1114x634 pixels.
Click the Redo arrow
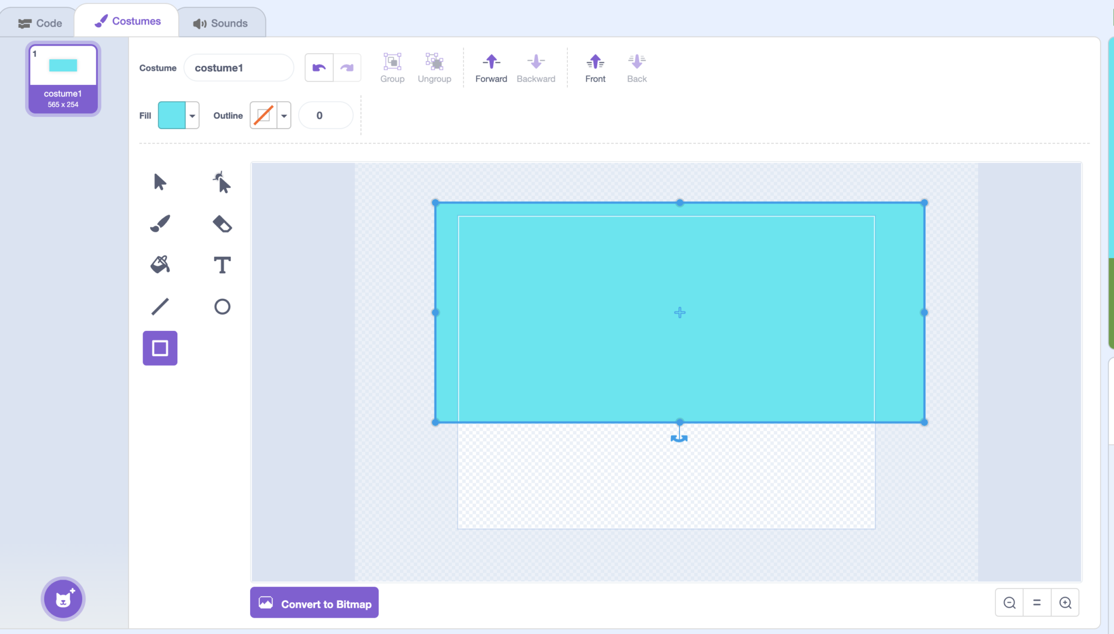click(x=346, y=67)
